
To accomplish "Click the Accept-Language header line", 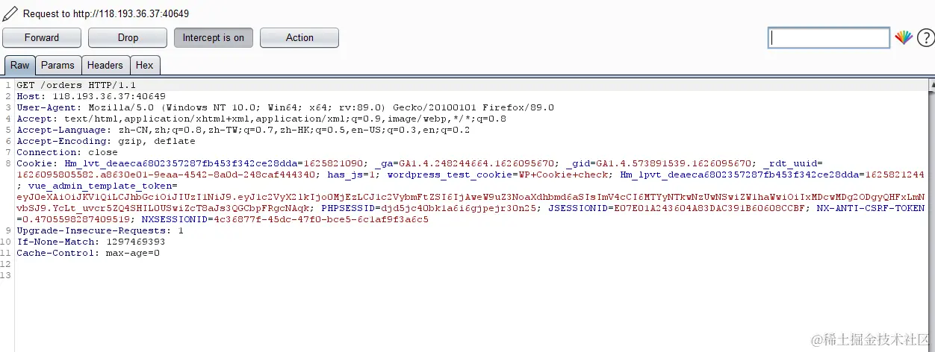I will [x=243, y=130].
